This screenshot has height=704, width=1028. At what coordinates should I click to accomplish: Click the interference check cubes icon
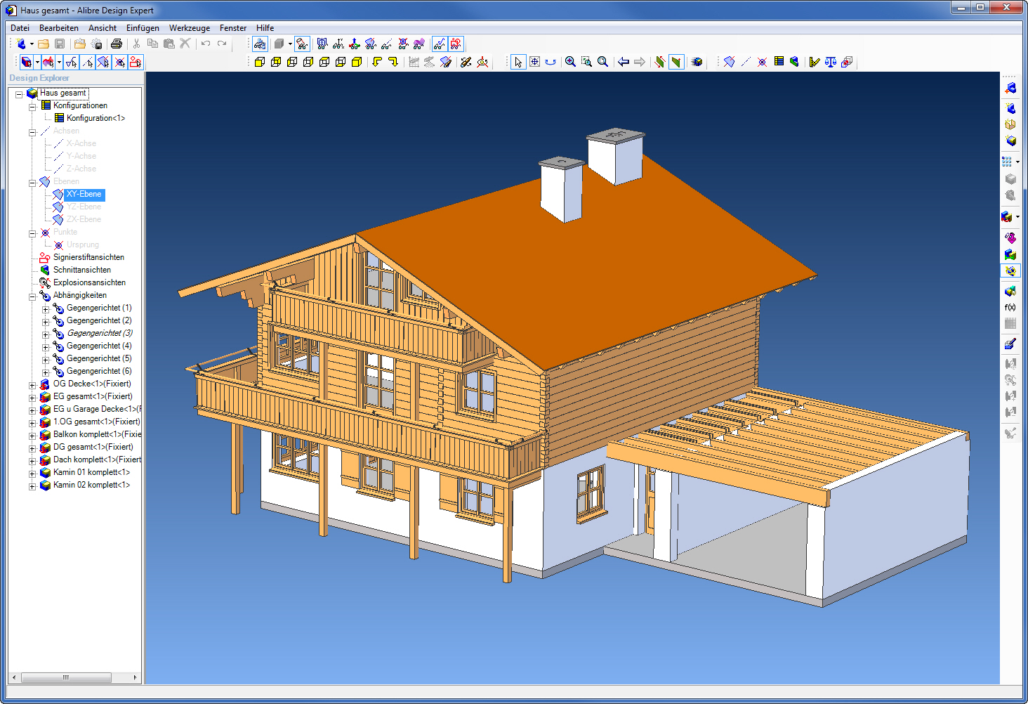(847, 62)
